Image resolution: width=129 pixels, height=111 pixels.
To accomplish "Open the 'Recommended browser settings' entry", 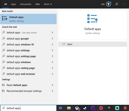I will (24, 91).
